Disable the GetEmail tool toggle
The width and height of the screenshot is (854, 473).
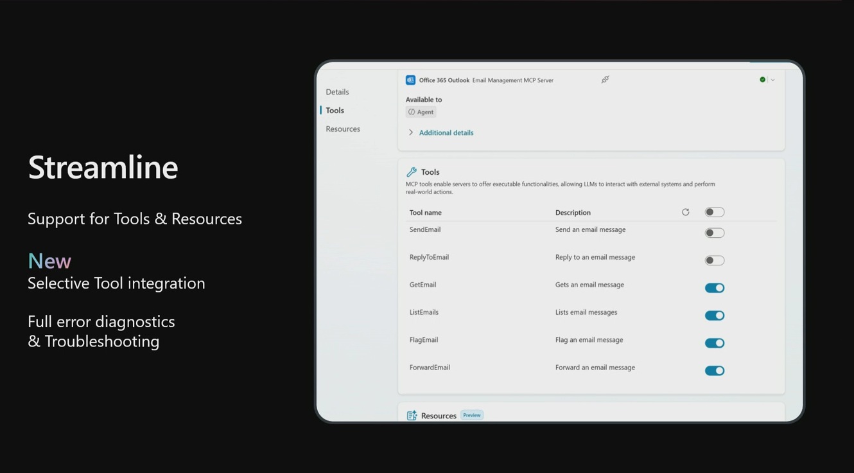pos(714,288)
